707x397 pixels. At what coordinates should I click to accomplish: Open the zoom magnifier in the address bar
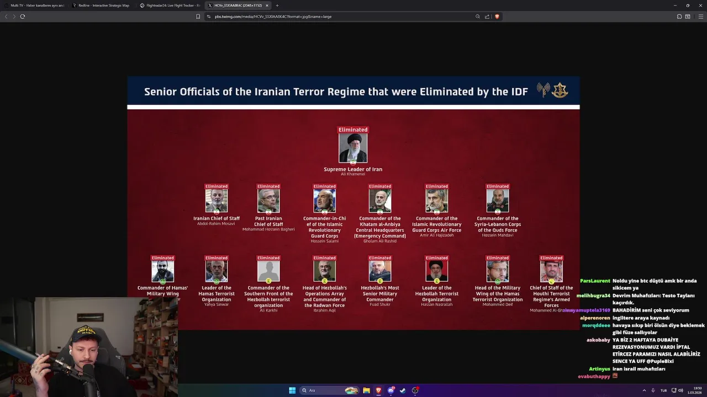(x=478, y=17)
